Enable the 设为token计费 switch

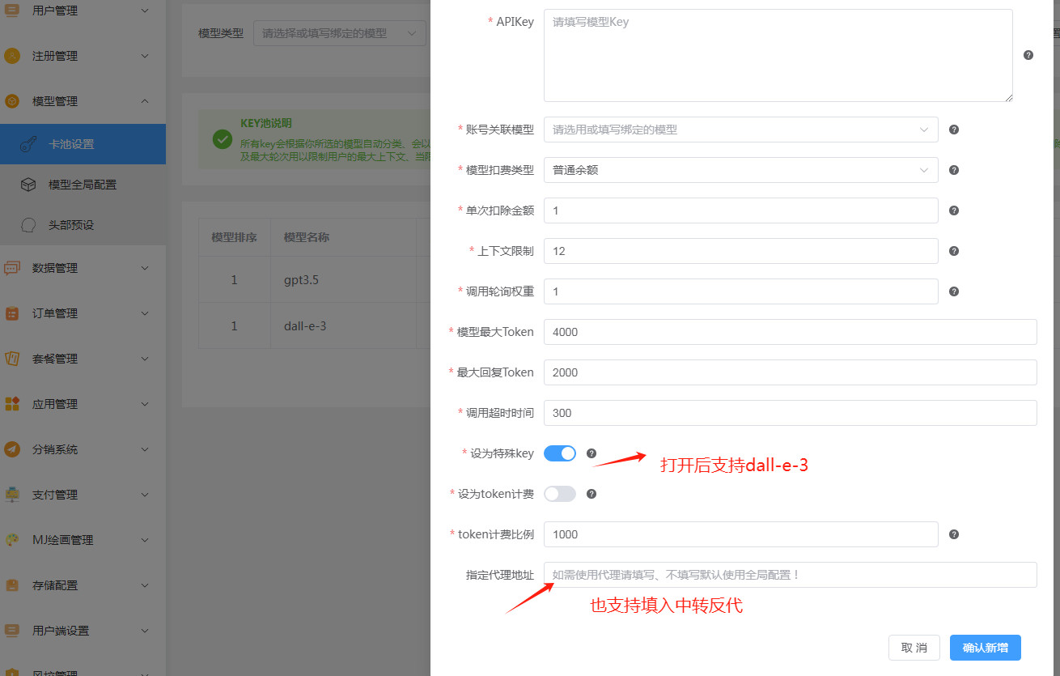point(560,494)
